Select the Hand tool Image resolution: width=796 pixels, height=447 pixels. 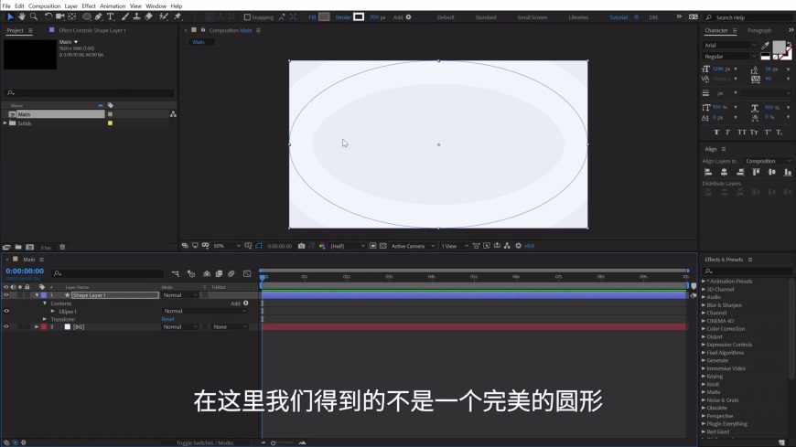(x=22, y=16)
